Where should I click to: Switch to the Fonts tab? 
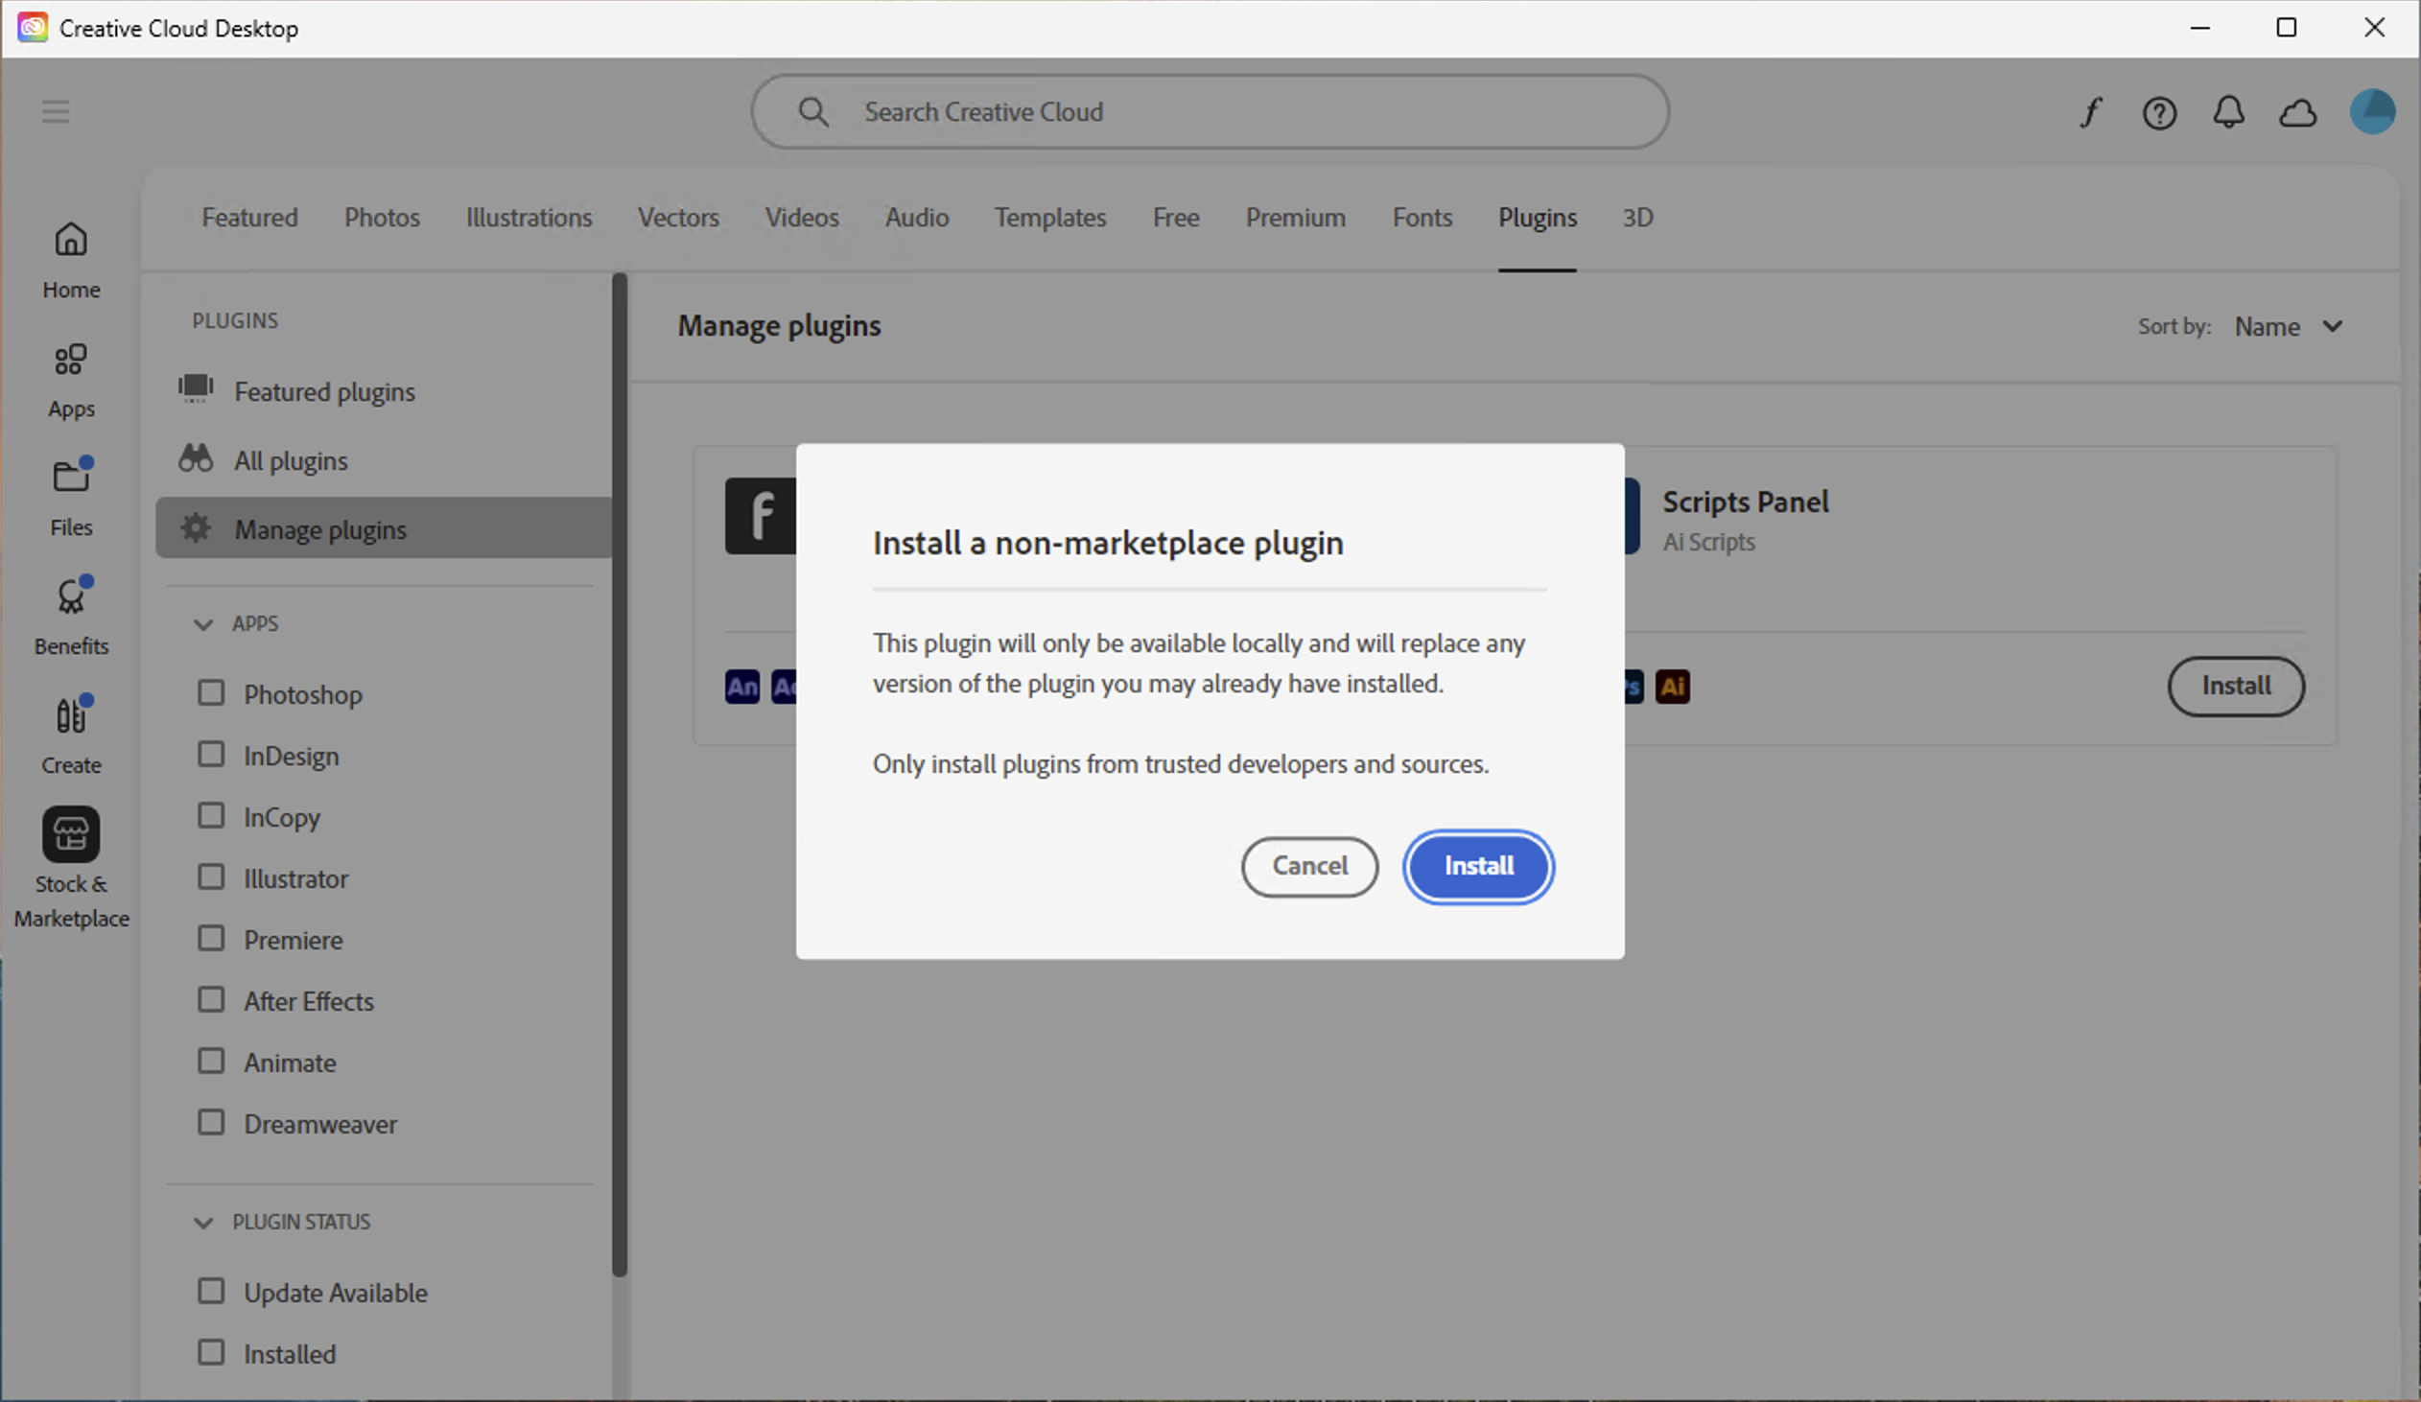point(1422,218)
